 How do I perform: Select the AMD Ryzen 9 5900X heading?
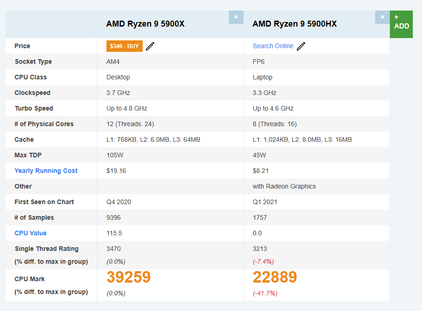pos(145,24)
